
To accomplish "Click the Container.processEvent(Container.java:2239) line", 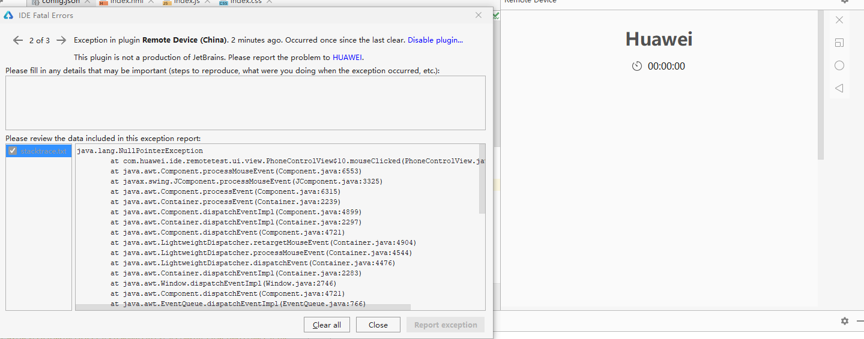I will click(226, 202).
